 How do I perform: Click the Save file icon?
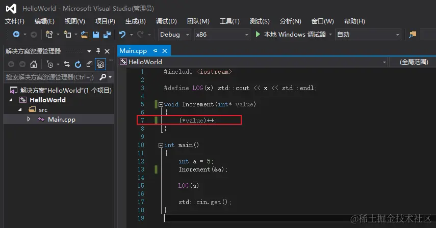tap(96, 35)
